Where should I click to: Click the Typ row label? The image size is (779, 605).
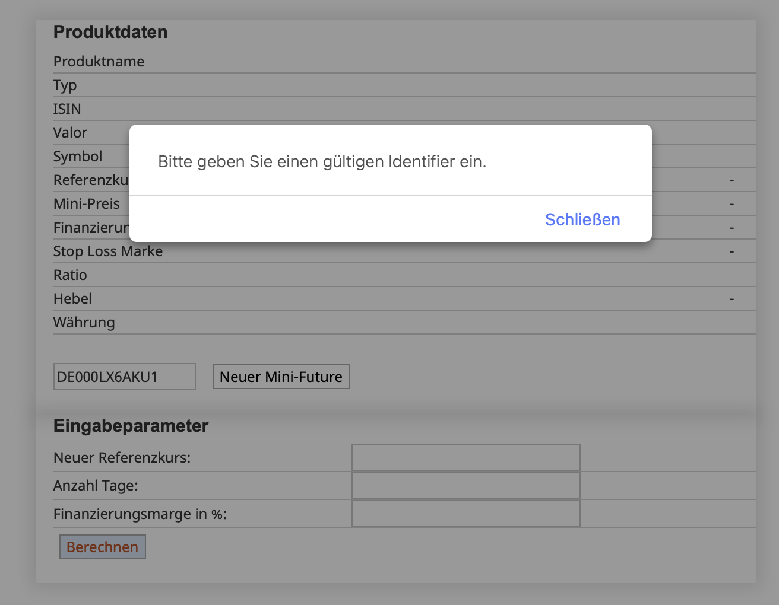[x=65, y=85]
